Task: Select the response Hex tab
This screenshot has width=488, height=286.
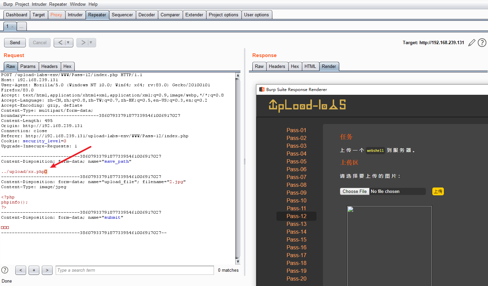Action: [x=295, y=66]
